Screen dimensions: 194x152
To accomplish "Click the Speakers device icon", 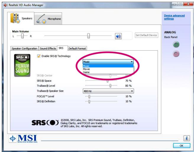I will (x=15, y=18).
